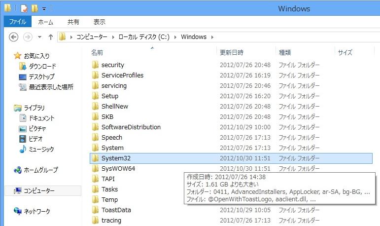Screen dimensions: 380x226
Task: Open デスクトップ in favorites
Action: [42, 76]
